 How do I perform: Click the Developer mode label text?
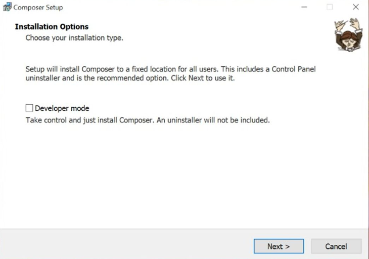point(62,108)
